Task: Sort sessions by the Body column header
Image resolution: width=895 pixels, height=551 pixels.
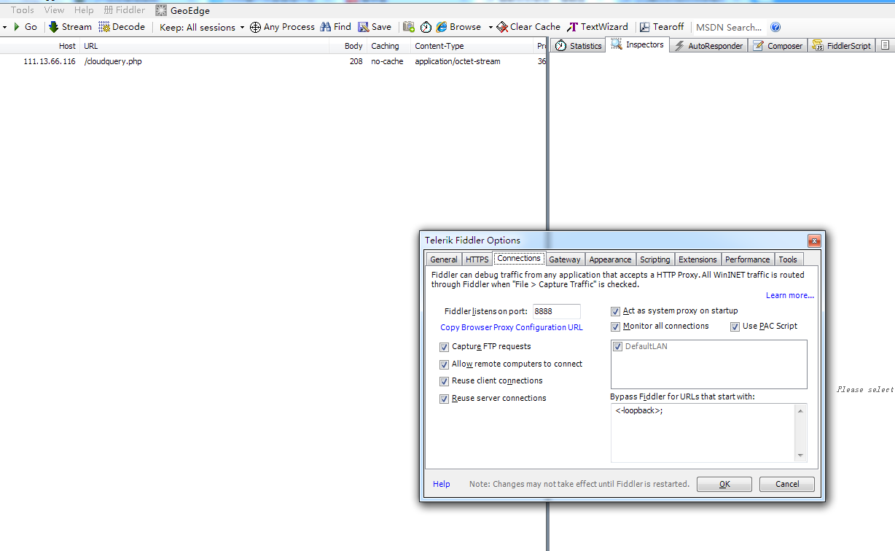Action: pyautogui.click(x=353, y=46)
